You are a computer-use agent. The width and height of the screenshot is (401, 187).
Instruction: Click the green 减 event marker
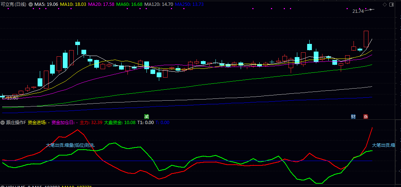tap(146, 117)
